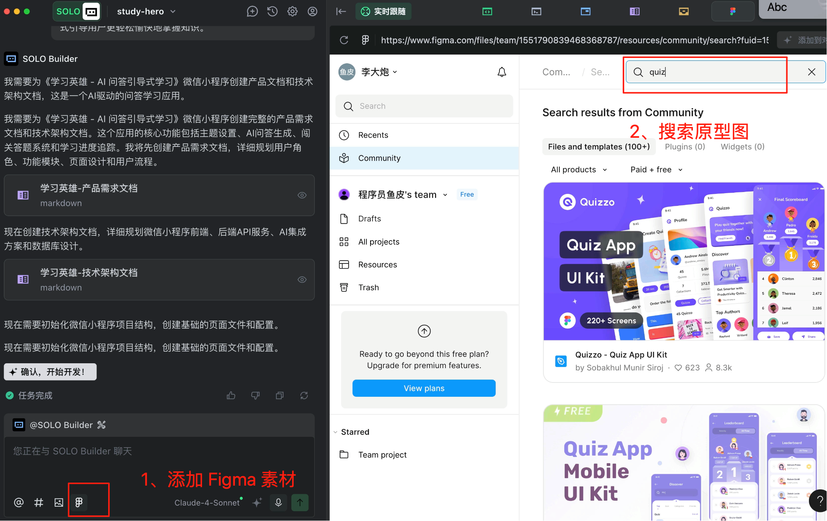Click the View plans button

tap(424, 388)
